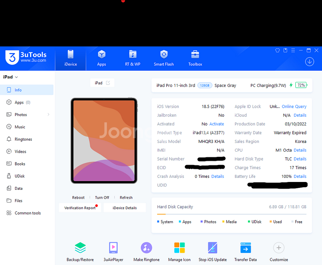Click Stop iOS Update icon
322x265 pixels.
[213, 248]
